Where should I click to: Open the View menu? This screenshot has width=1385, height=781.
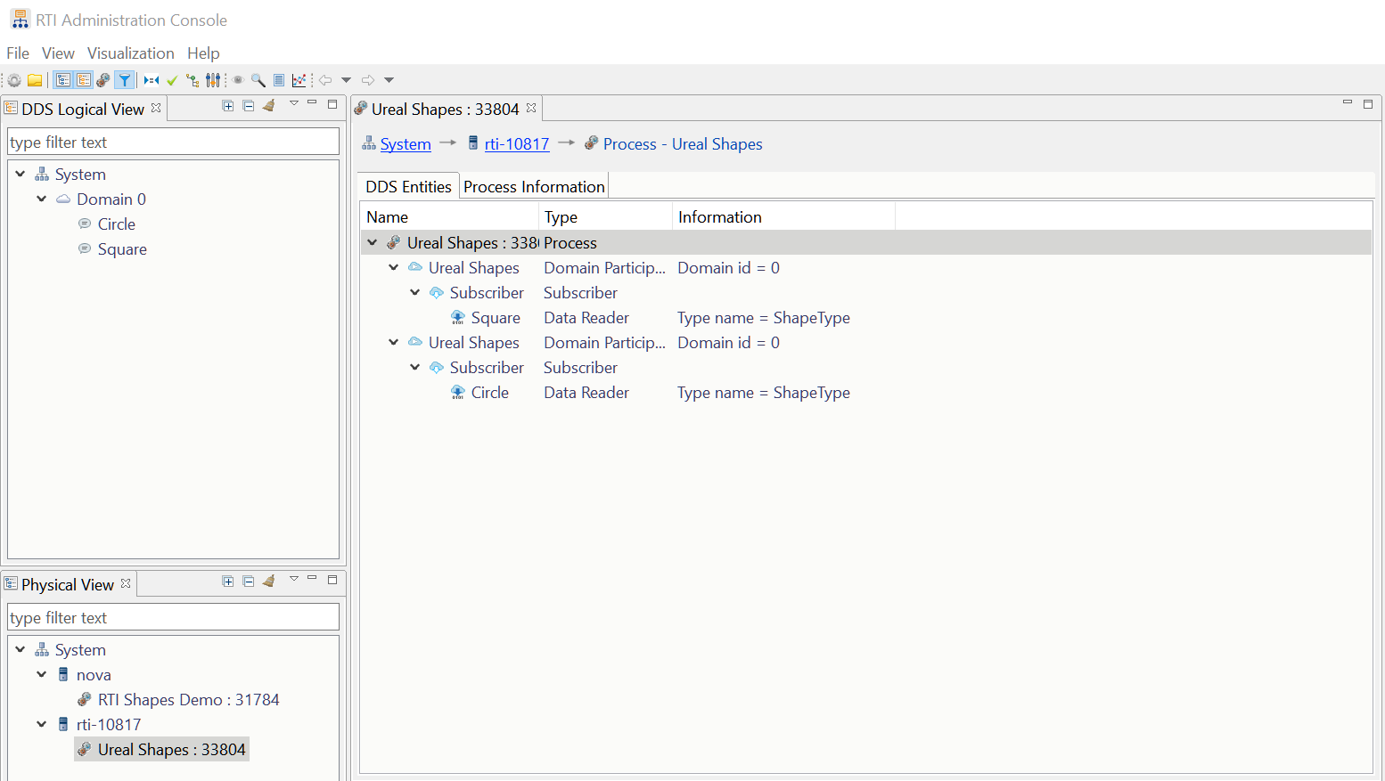(58, 53)
